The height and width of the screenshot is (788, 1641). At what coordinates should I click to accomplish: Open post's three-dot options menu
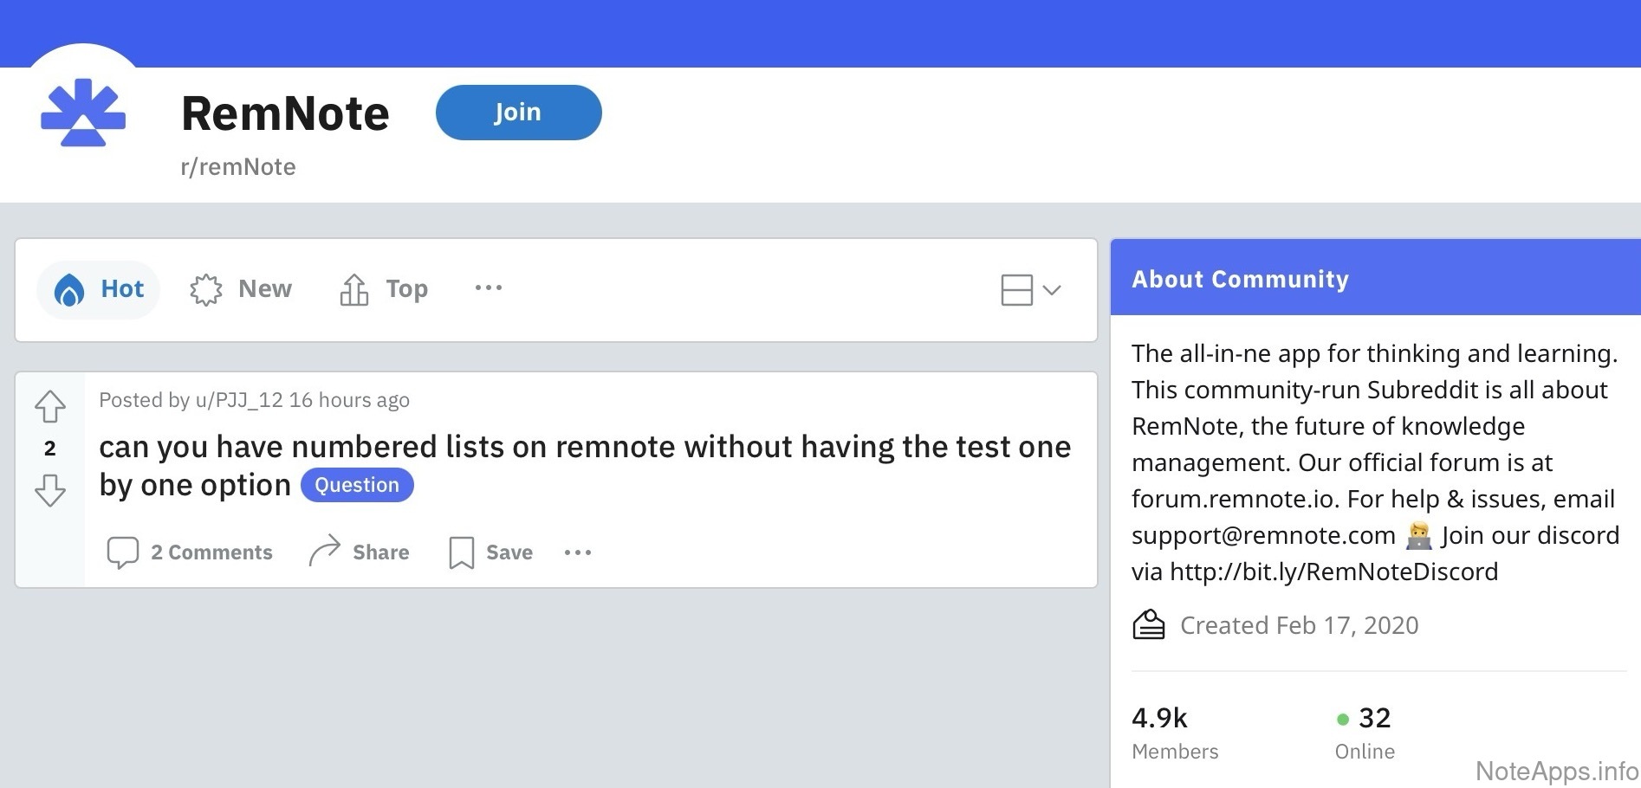tap(578, 552)
